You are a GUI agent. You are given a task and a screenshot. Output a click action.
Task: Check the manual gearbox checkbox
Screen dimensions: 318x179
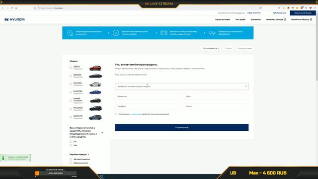point(71,163)
